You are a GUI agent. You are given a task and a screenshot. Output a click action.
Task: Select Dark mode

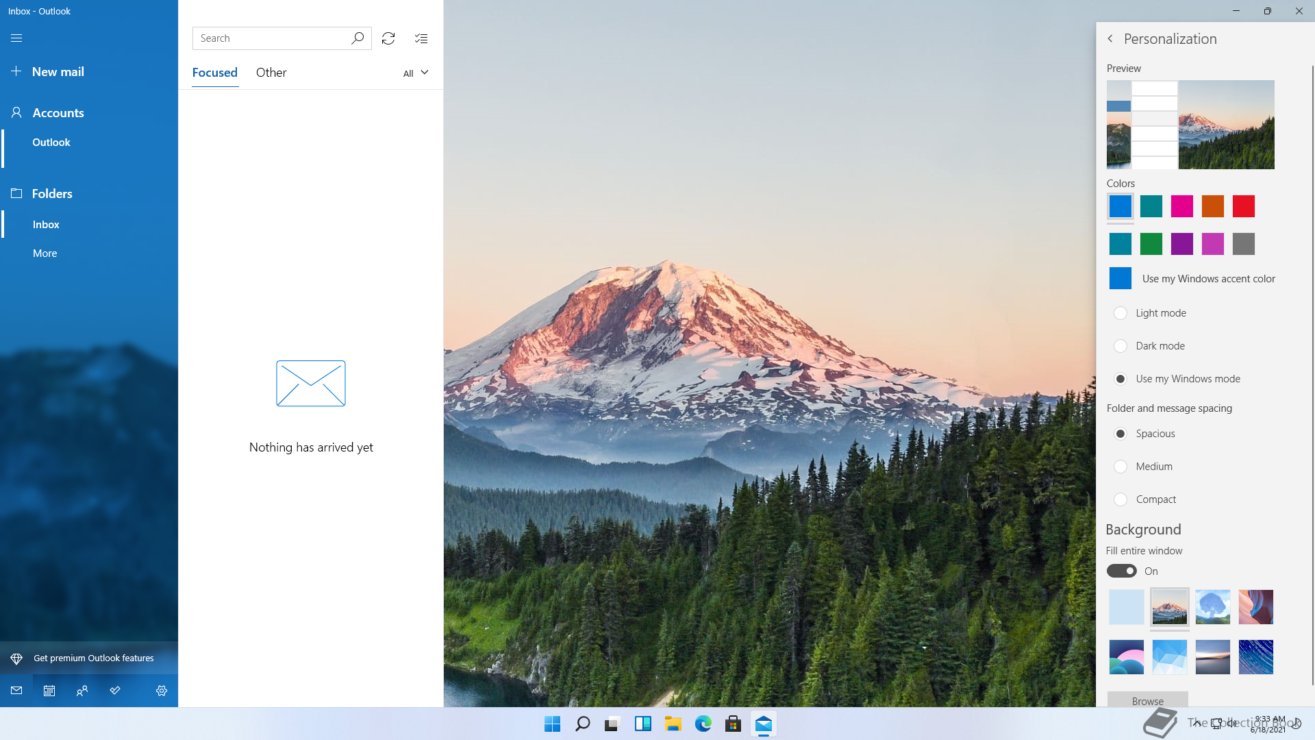[x=1120, y=346]
